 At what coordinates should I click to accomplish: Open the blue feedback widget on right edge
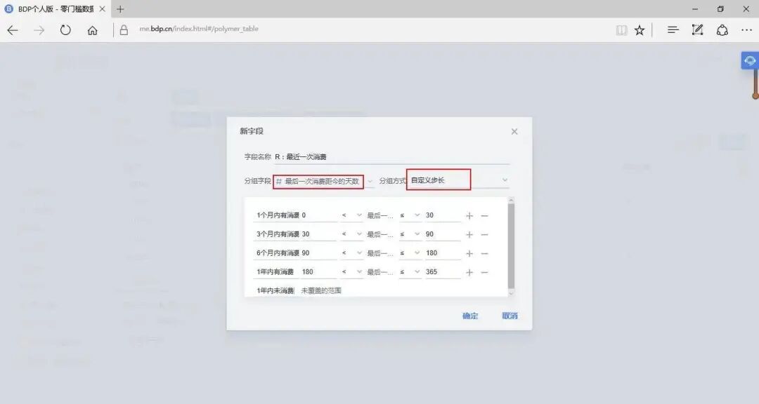(x=749, y=60)
